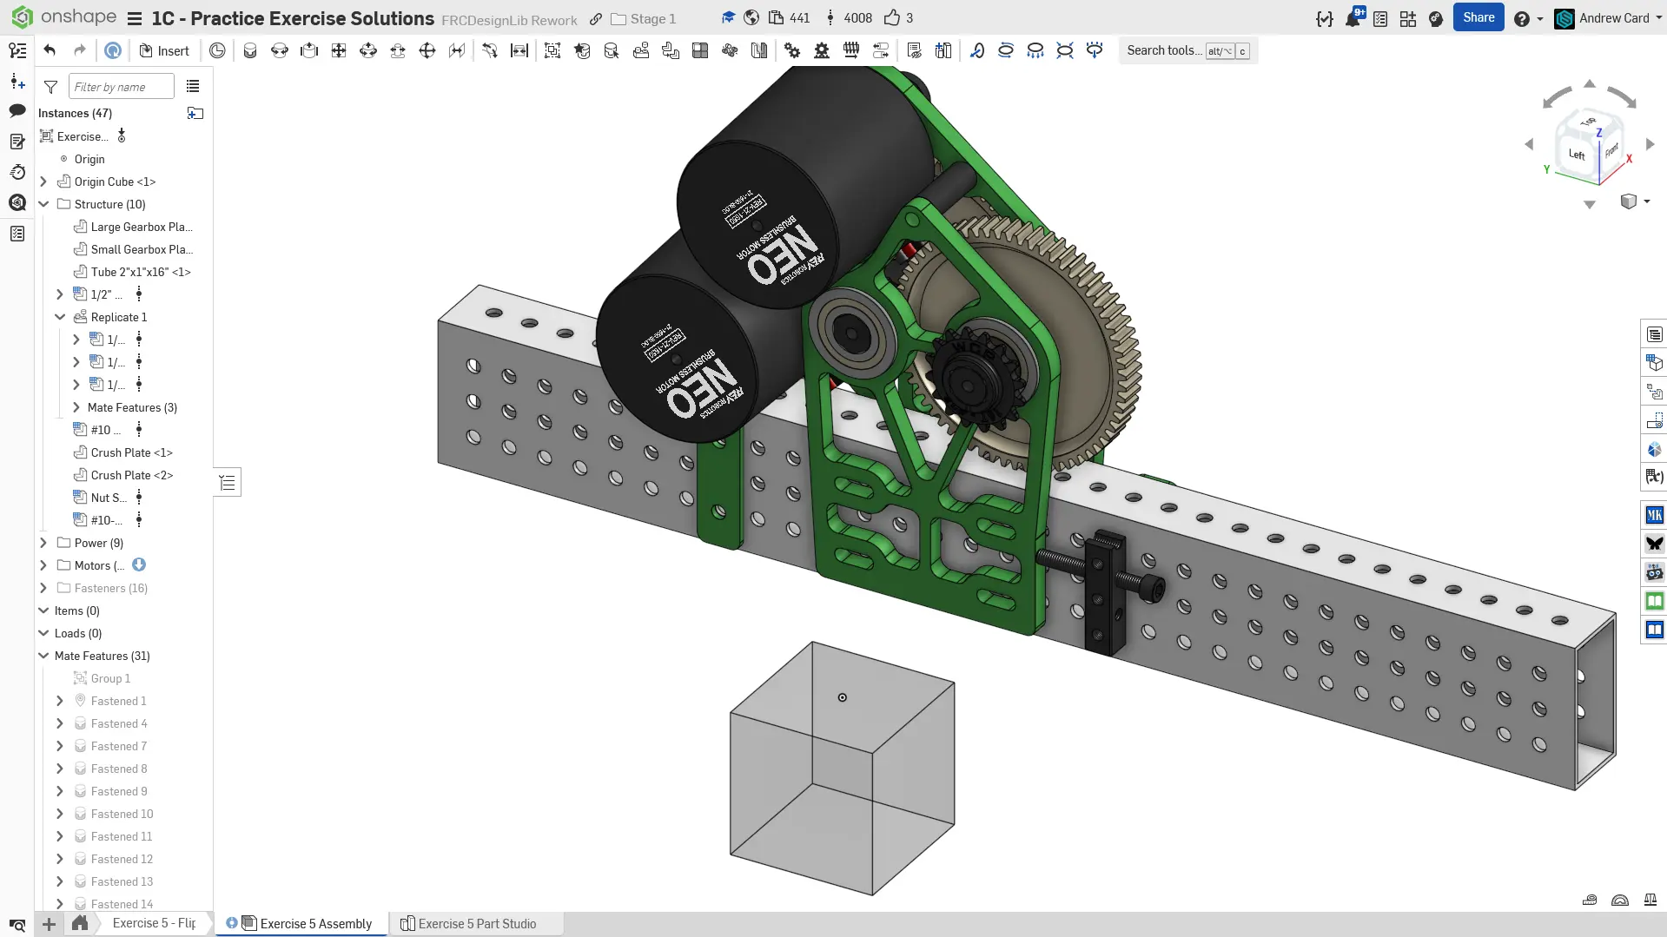Click the blue Share button

(x=1478, y=17)
